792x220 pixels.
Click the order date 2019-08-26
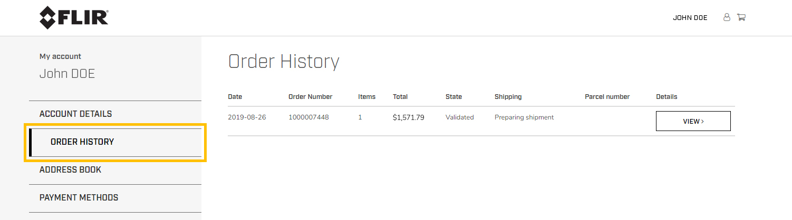point(247,117)
